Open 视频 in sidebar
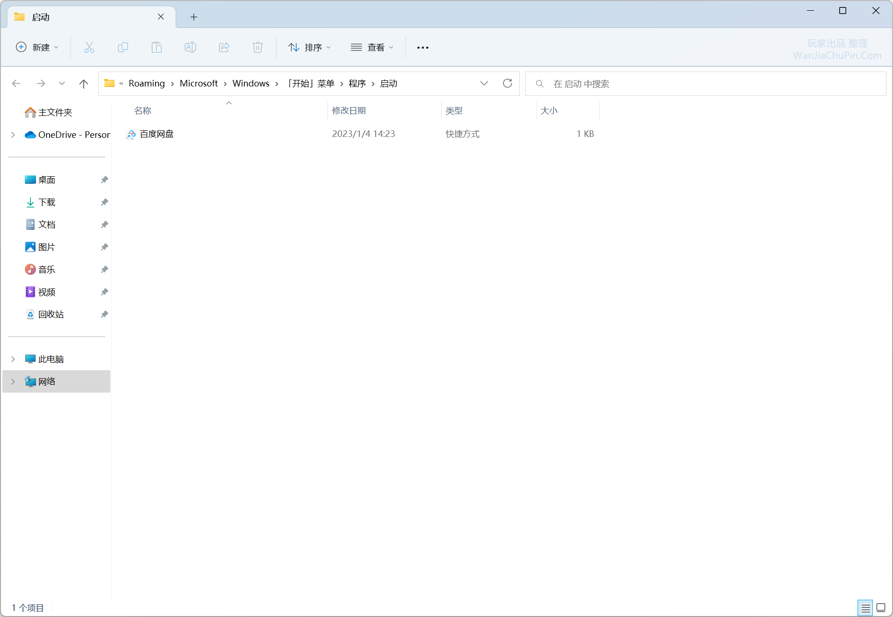This screenshot has width=893, height=617. [x=47, y=292]
